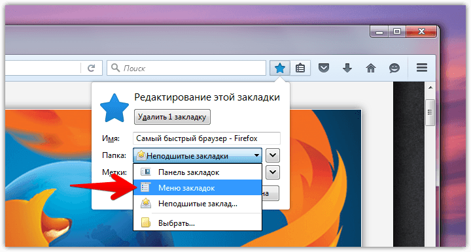This screenshot has height=252, width=471.
Task: Expand the folder tree chevron next to Папка
Action: [272, 155]
